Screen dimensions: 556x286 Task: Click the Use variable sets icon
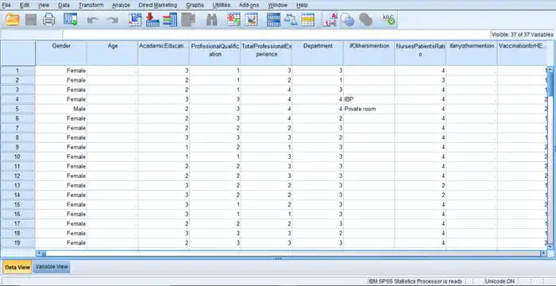click(347, 20)
